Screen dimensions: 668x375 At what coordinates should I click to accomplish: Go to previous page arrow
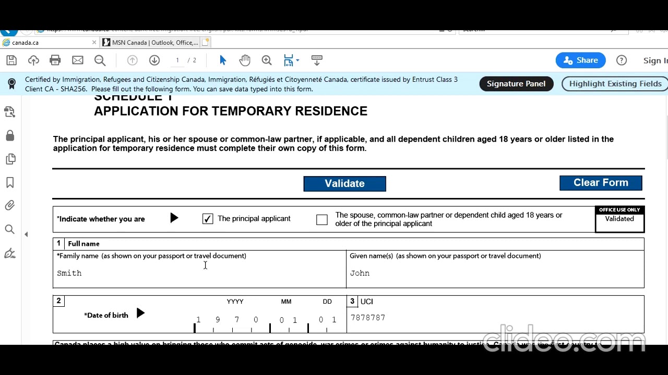133,60
